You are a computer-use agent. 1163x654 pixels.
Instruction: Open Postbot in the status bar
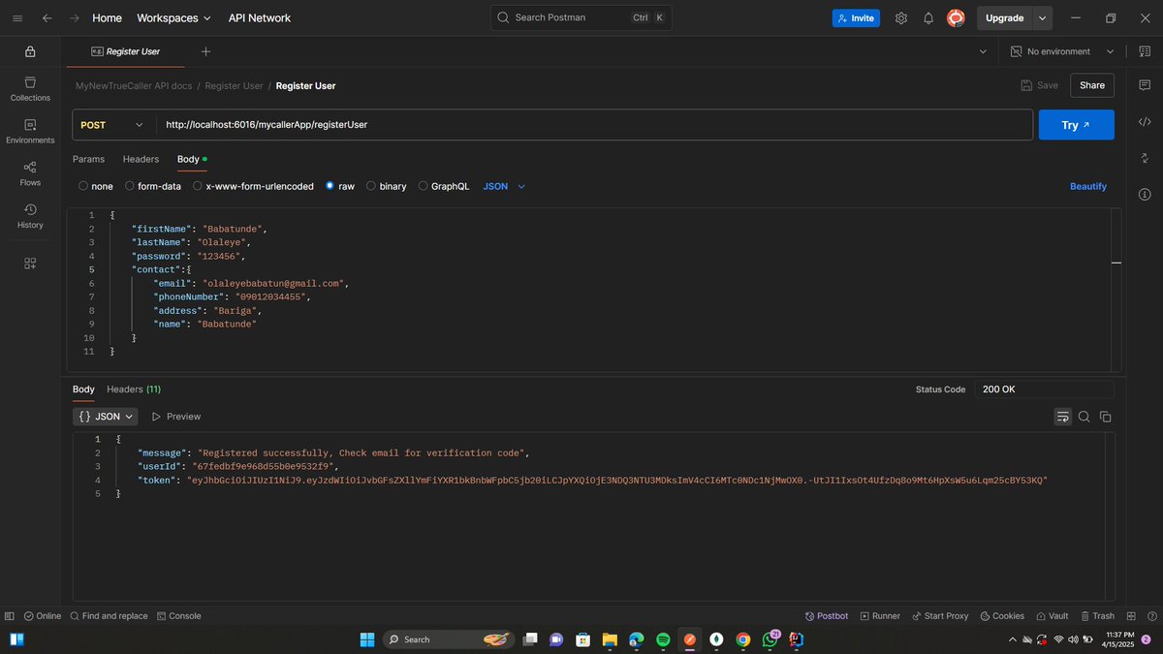(826, 616)
